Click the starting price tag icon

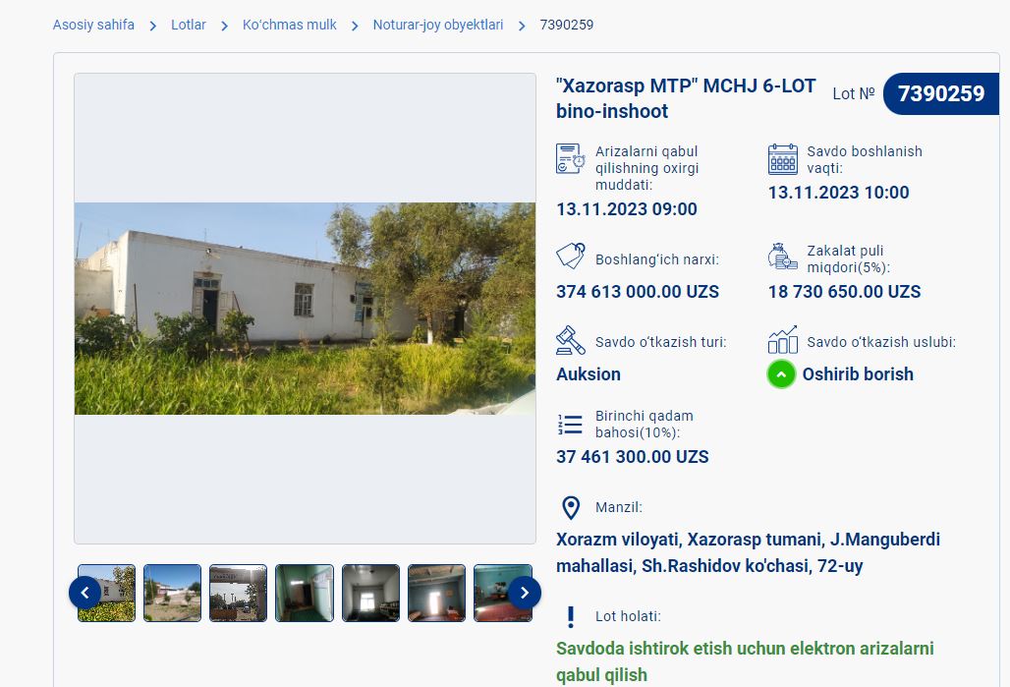click(x=571, y=256)
